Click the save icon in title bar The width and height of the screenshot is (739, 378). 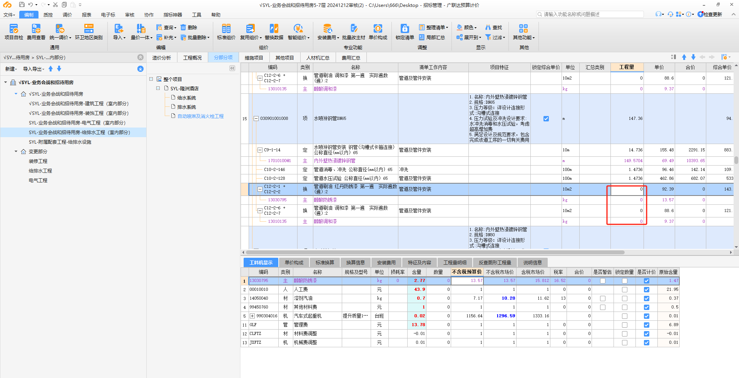(22, 5)
